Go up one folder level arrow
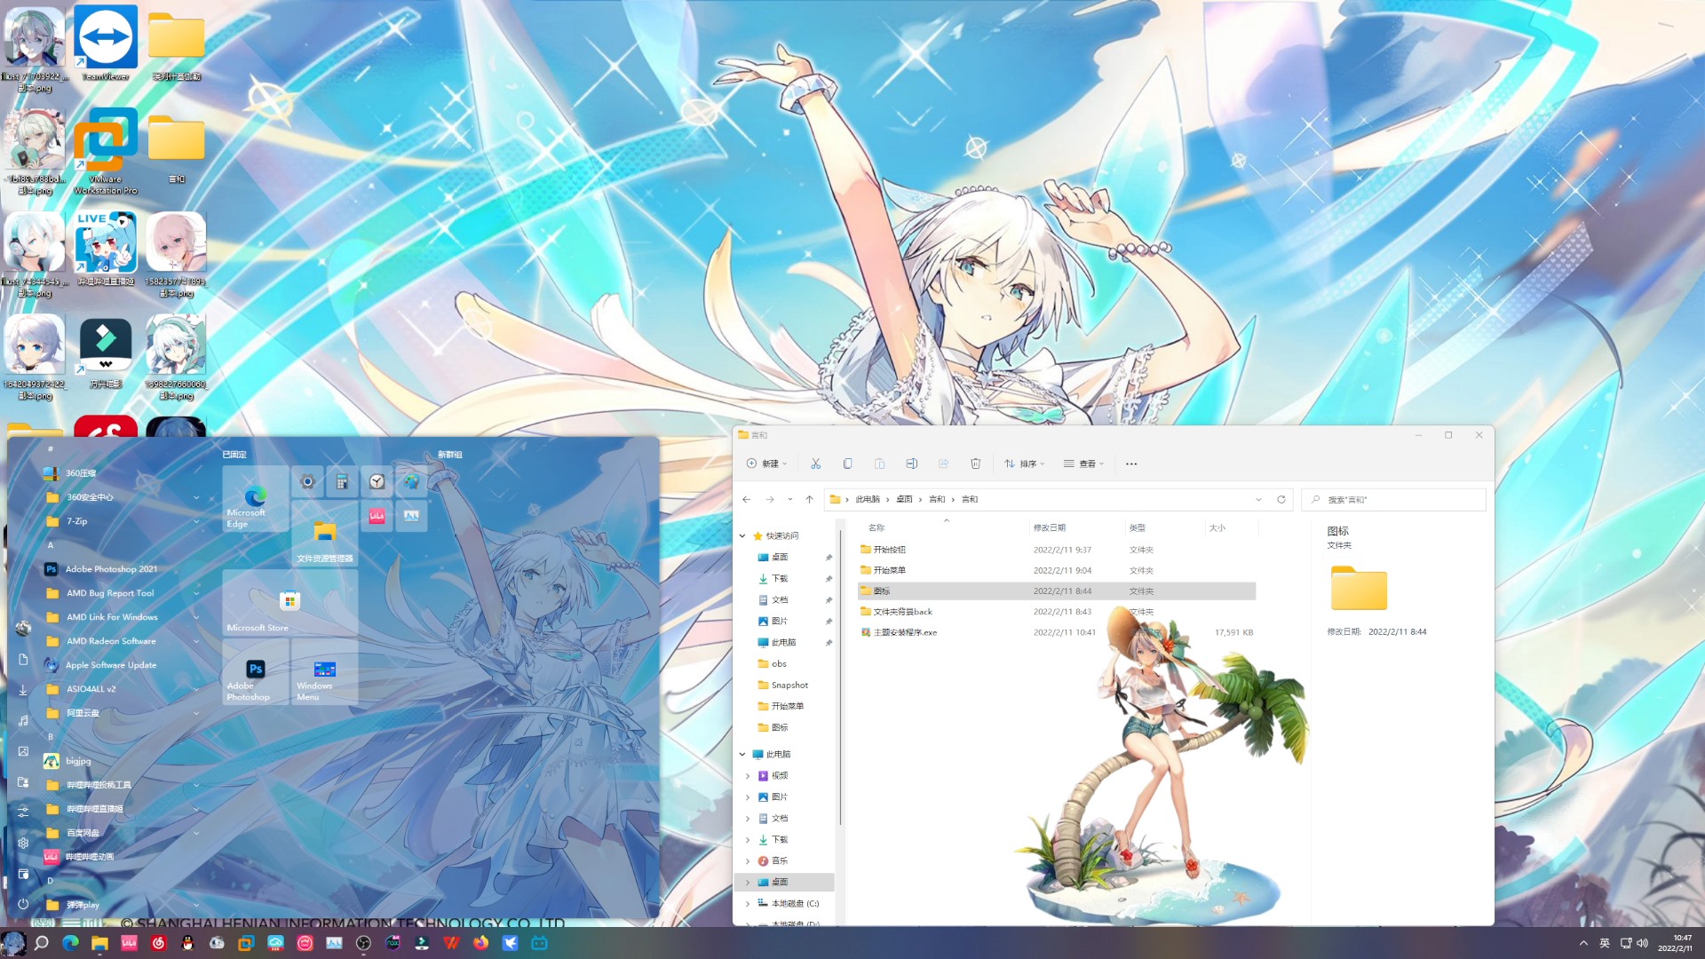This screenshot has height=959, width=1705. (x=809, y=499)
